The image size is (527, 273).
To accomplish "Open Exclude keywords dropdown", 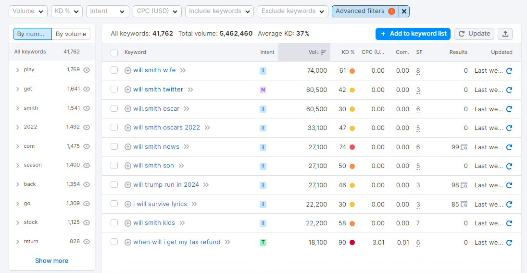I will (293, 11).
